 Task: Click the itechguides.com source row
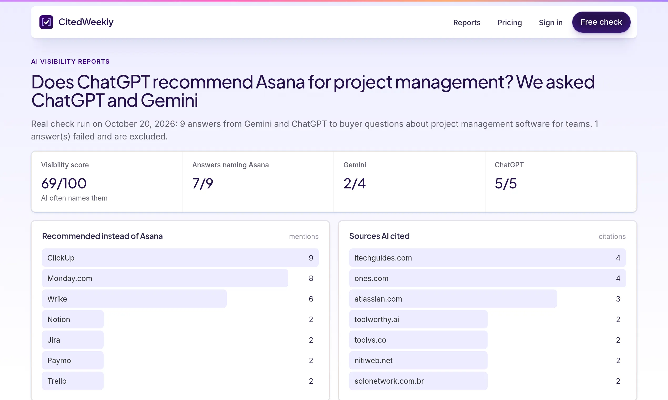(x=487, y=258)
